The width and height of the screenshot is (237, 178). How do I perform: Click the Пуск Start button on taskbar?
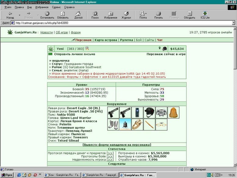[x=7, y=175]
